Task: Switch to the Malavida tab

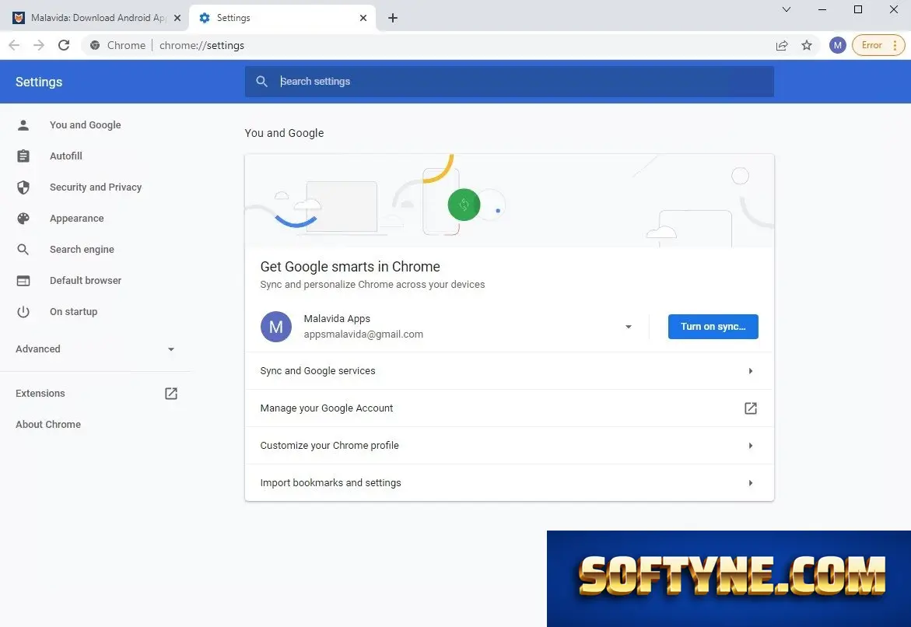Action: pos(97,18)
